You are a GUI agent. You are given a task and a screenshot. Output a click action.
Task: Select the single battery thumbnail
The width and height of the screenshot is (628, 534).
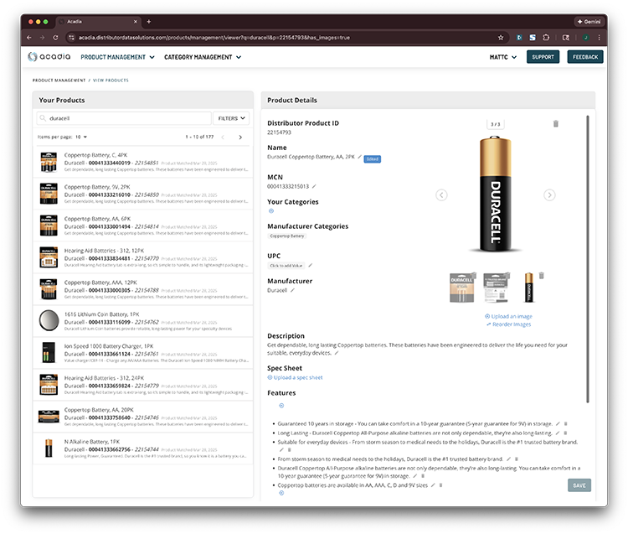click(528, 288)
